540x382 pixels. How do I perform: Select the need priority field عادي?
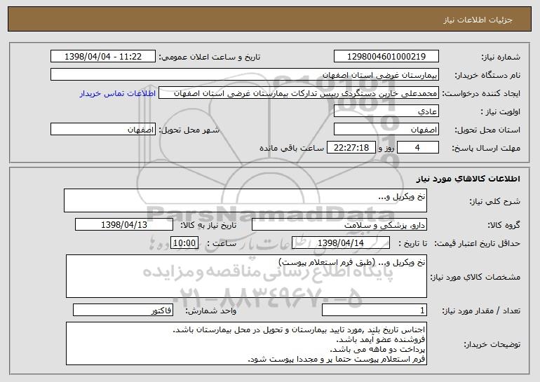point(386,111)
